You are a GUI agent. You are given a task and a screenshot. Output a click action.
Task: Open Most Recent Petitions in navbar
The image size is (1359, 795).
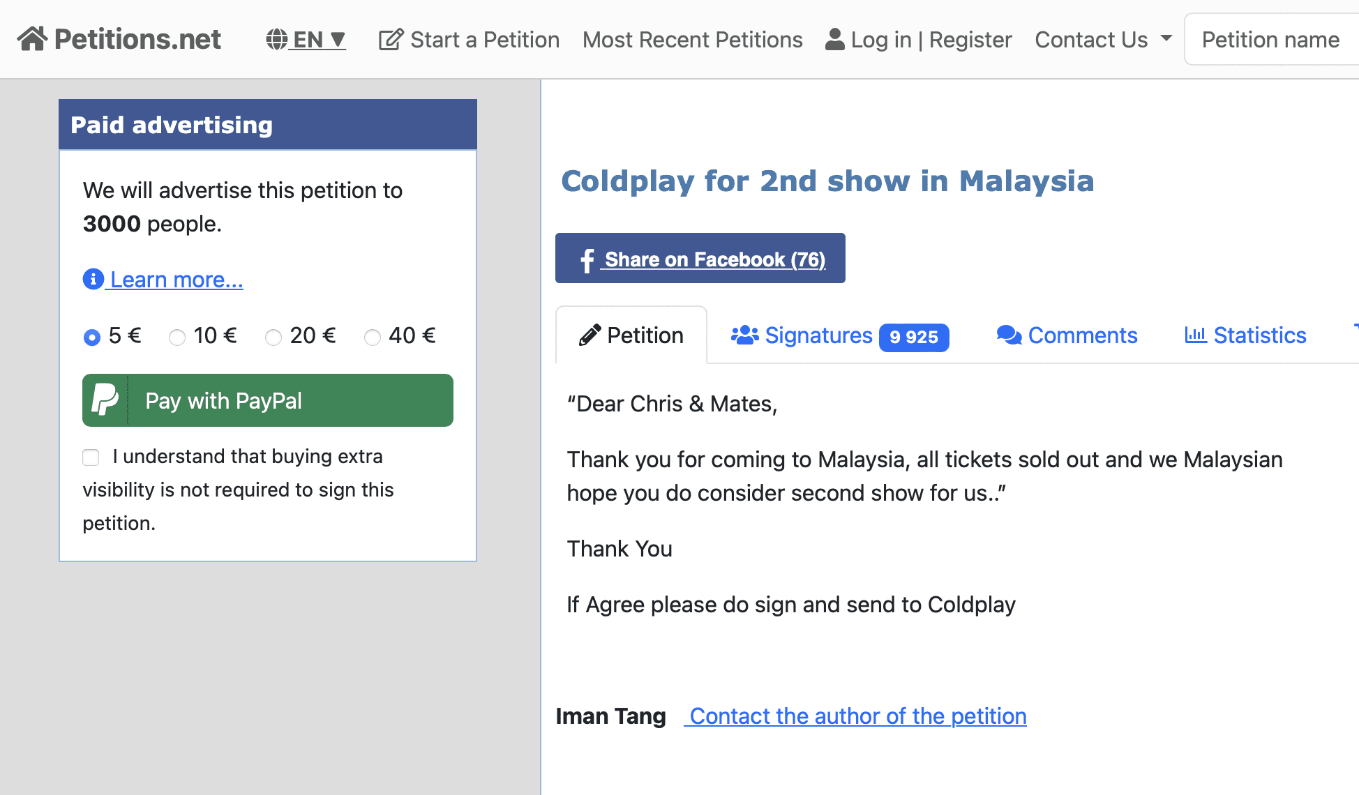point(692,40)
